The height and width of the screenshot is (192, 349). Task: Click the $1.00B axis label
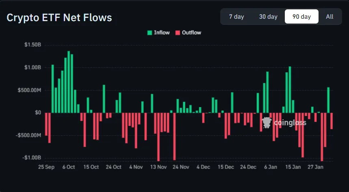pos(33,67)
